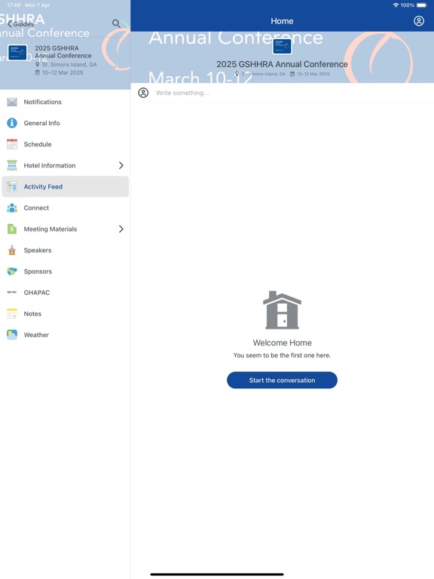The height and width of the screenshot is (579, 434).
Task: Click the Speakers podium icon
Action: 12,250
